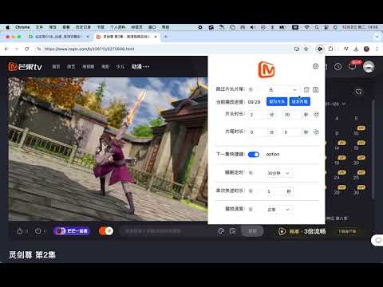
Task: Open the 综艺 navigation tab
Action: (x=71, y=66)
